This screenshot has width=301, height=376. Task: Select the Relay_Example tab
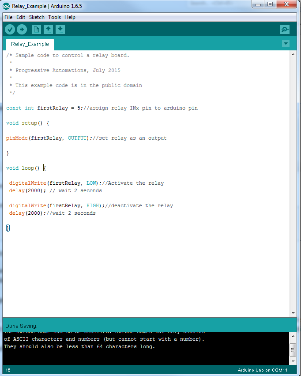(x=30, y=44)
